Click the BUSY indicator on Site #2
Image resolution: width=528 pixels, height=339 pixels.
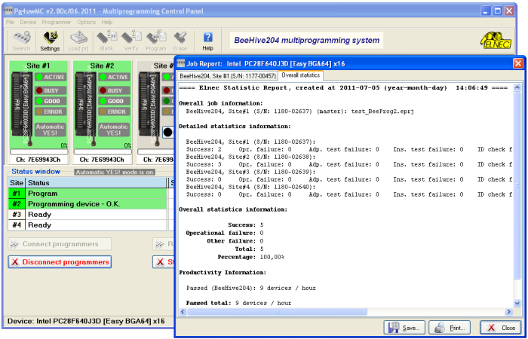click(114, 90)
